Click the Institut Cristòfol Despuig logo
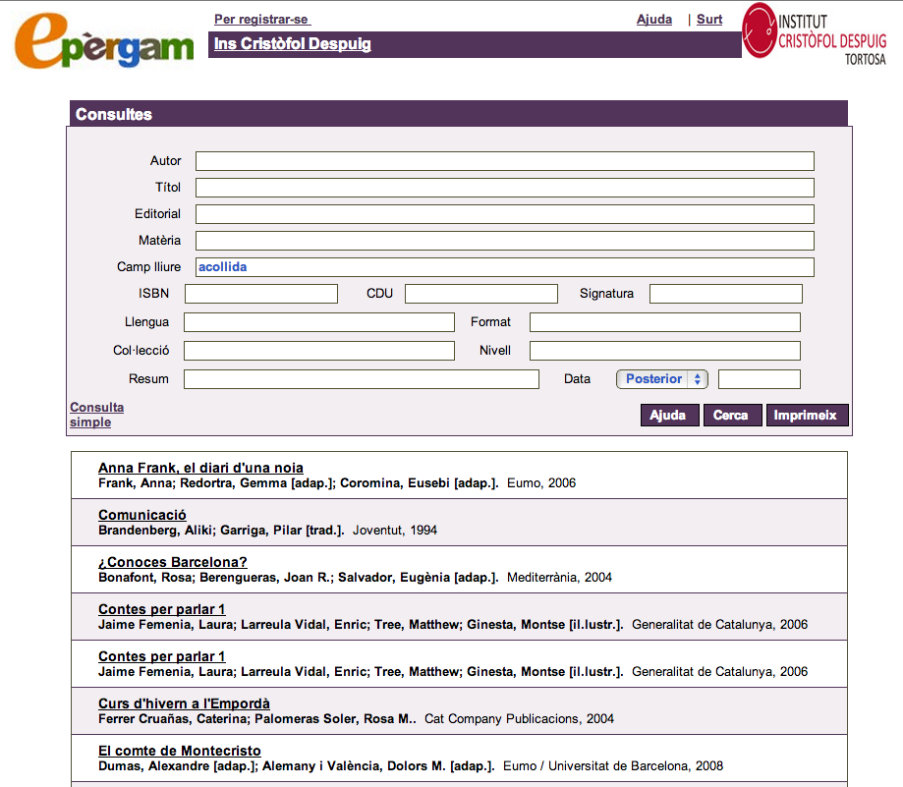Screen dimensions: 903x787 point(815,35)
